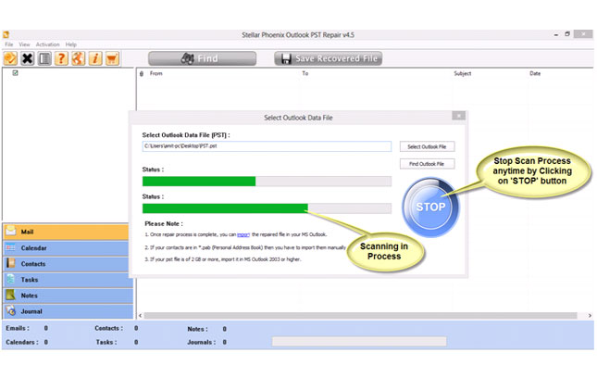Click the horizontal scrollbar in the mail list
The image size is (597, 390).
pyautogui.click(x=360, y=315)
